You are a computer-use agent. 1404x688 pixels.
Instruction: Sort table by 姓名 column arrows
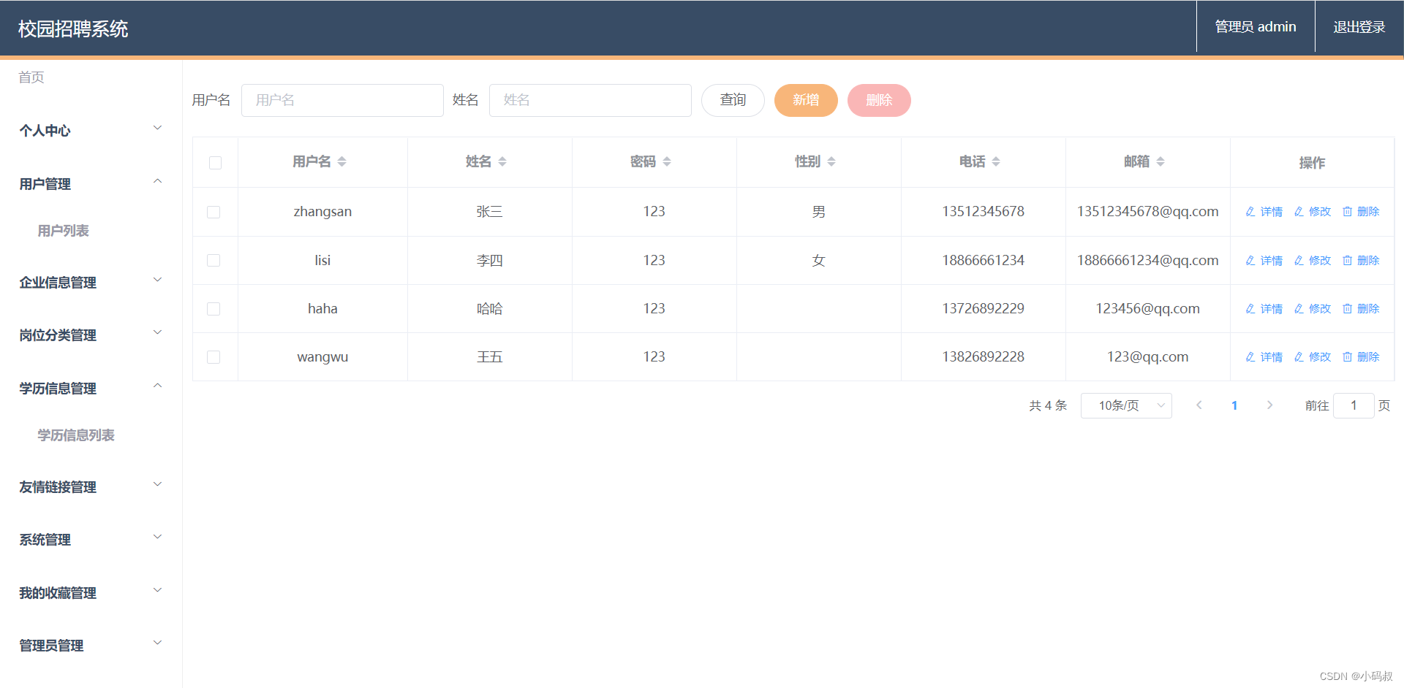[502, 161]
